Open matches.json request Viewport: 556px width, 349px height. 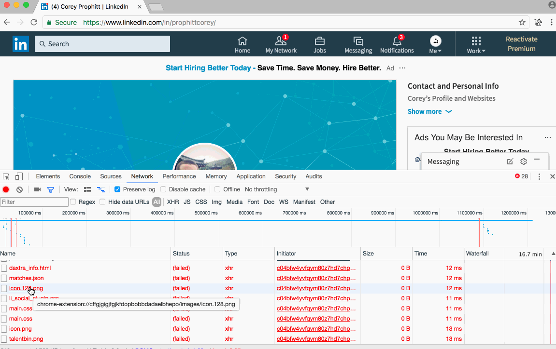tap(27, 278)
